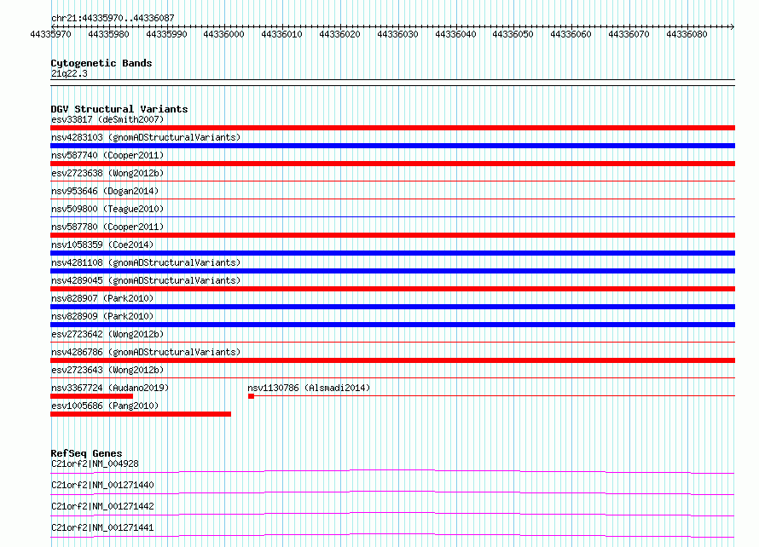Click the blue bar under nsv828907
Viewport: 759px width, 547px height.
coord(392,307)
